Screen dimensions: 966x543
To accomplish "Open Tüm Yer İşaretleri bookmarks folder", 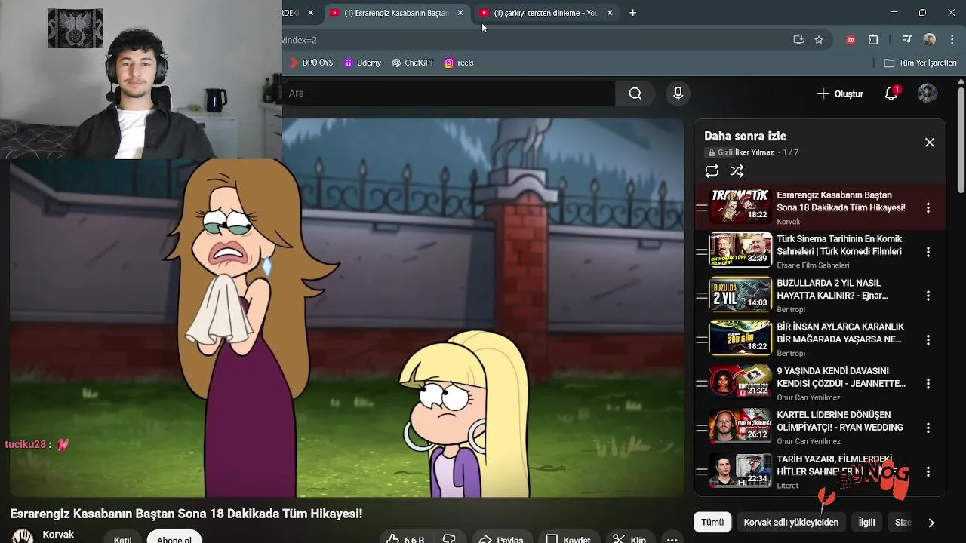I will 920,63.
